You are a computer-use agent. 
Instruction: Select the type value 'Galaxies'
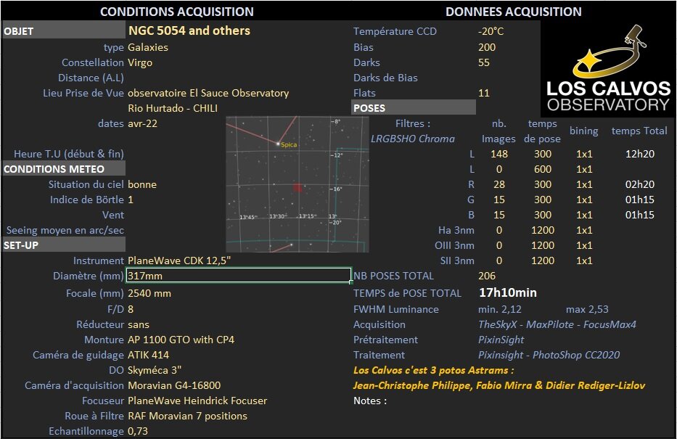[x=148, y=47]
